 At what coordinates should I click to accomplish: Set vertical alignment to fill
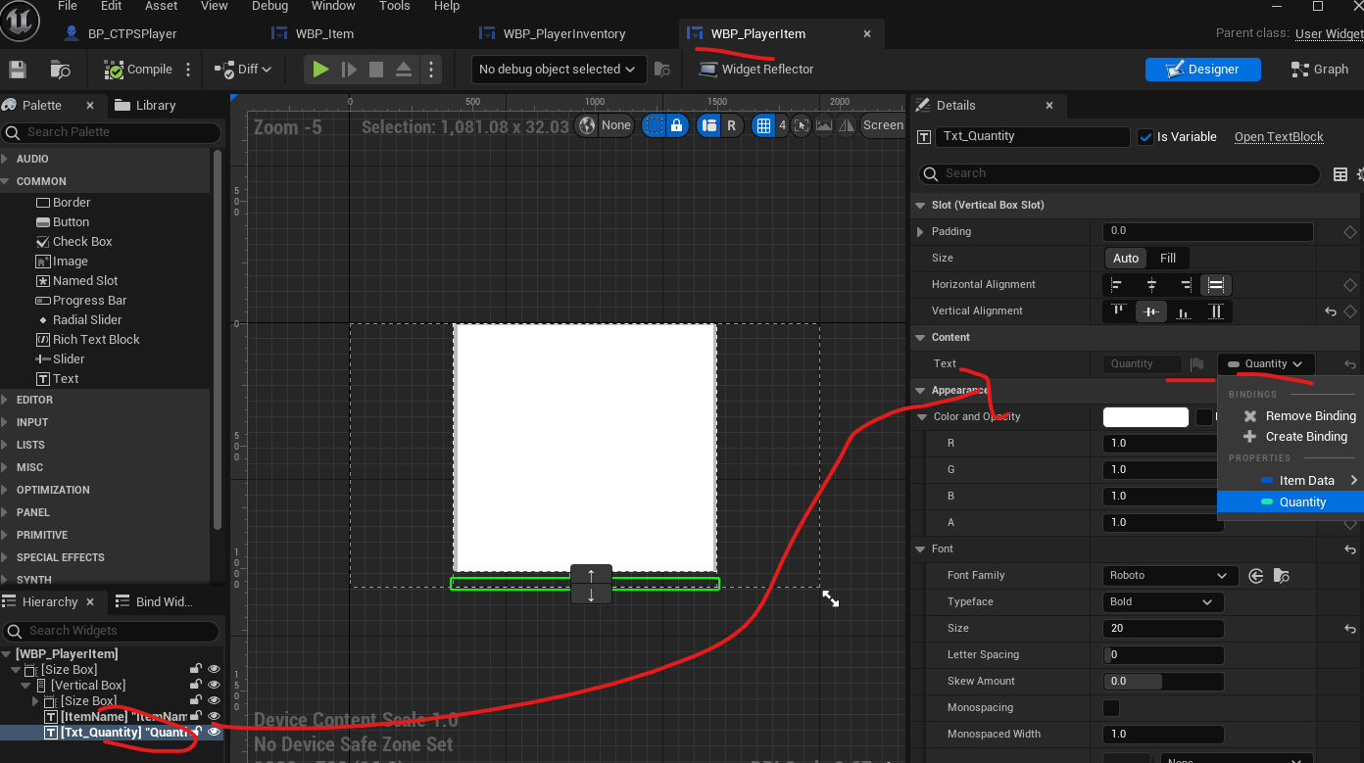1216,310
